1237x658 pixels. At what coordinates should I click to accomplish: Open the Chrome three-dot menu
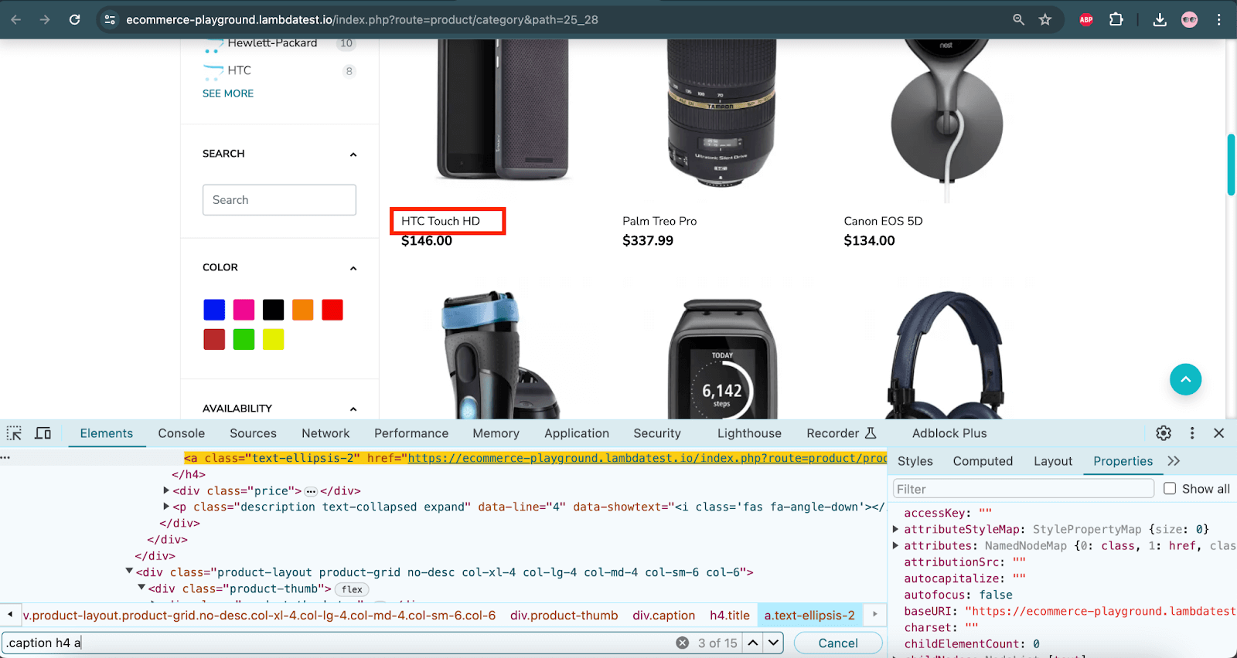(1218, 19)
